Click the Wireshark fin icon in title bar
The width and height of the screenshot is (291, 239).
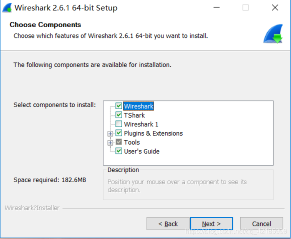click(x=7, y=8)
